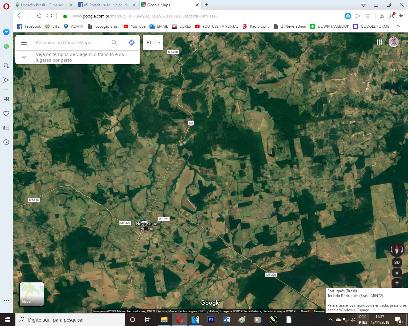Image resolution: width=408 pixels, height=326 pixels.
Task: Open My Flow sidebar icon
Action: tap(6, 80)
